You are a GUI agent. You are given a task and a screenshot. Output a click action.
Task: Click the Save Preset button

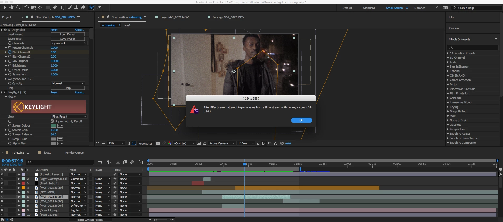pos(68,39)
